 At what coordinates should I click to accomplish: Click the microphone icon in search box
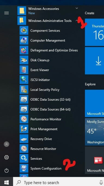point(101,182)
